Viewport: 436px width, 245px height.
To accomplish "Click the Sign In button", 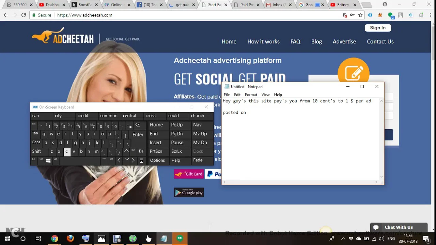I will pyautogui.click(x=378, y=28).
